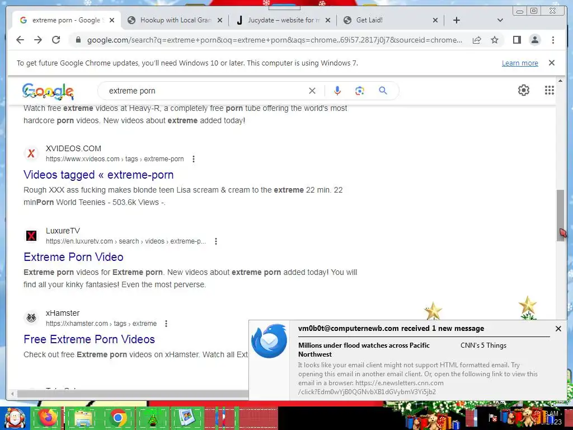Open Google quick settings gear

coord(524,90)
